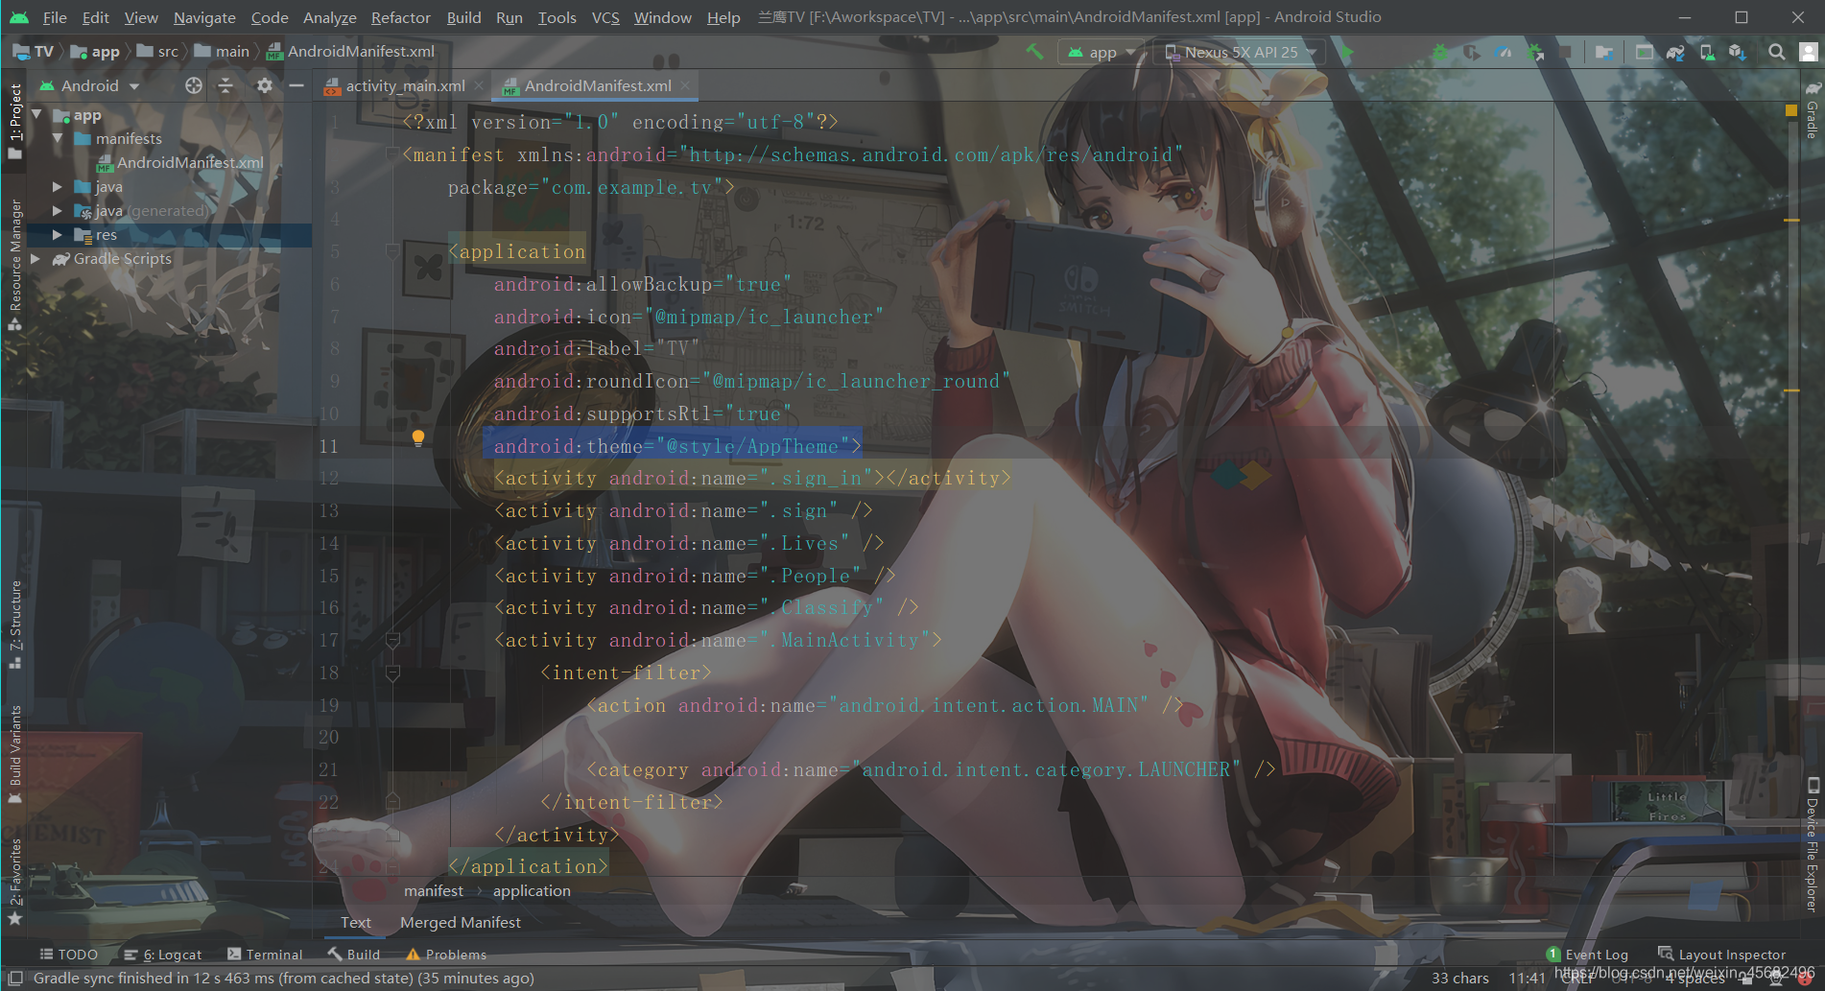Click the yellow warning marker atop the editor stripe
The width and height of the screenshot is (1825, 991).
1790,110
